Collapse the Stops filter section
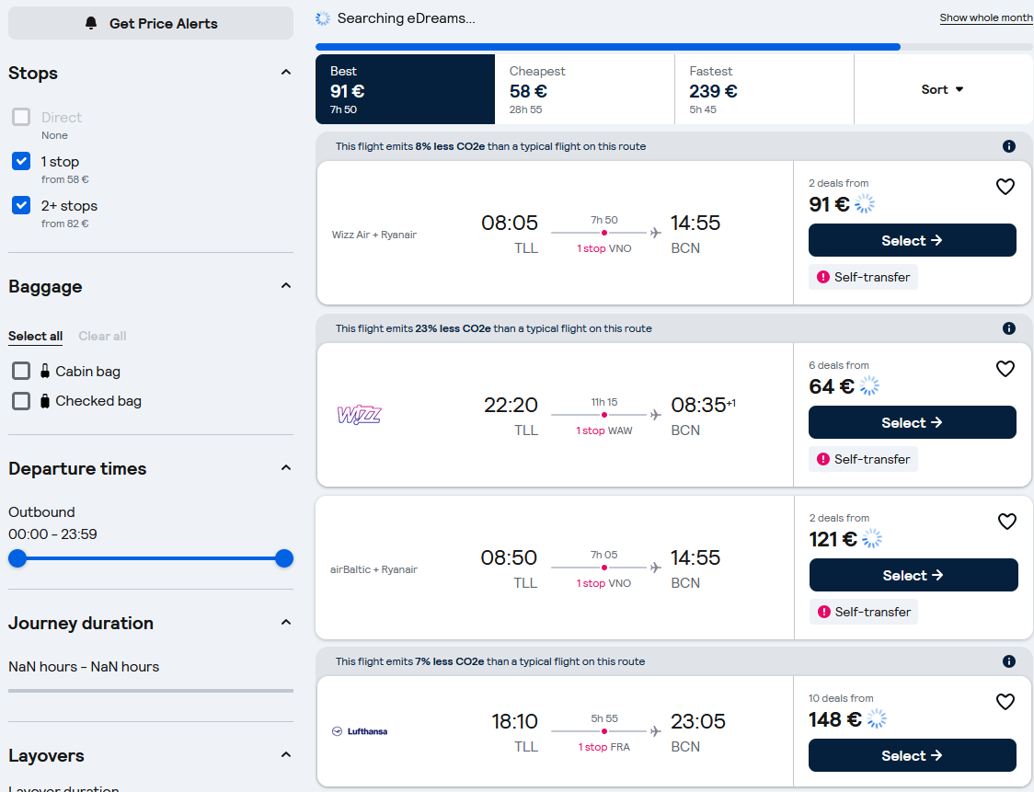 285,73
